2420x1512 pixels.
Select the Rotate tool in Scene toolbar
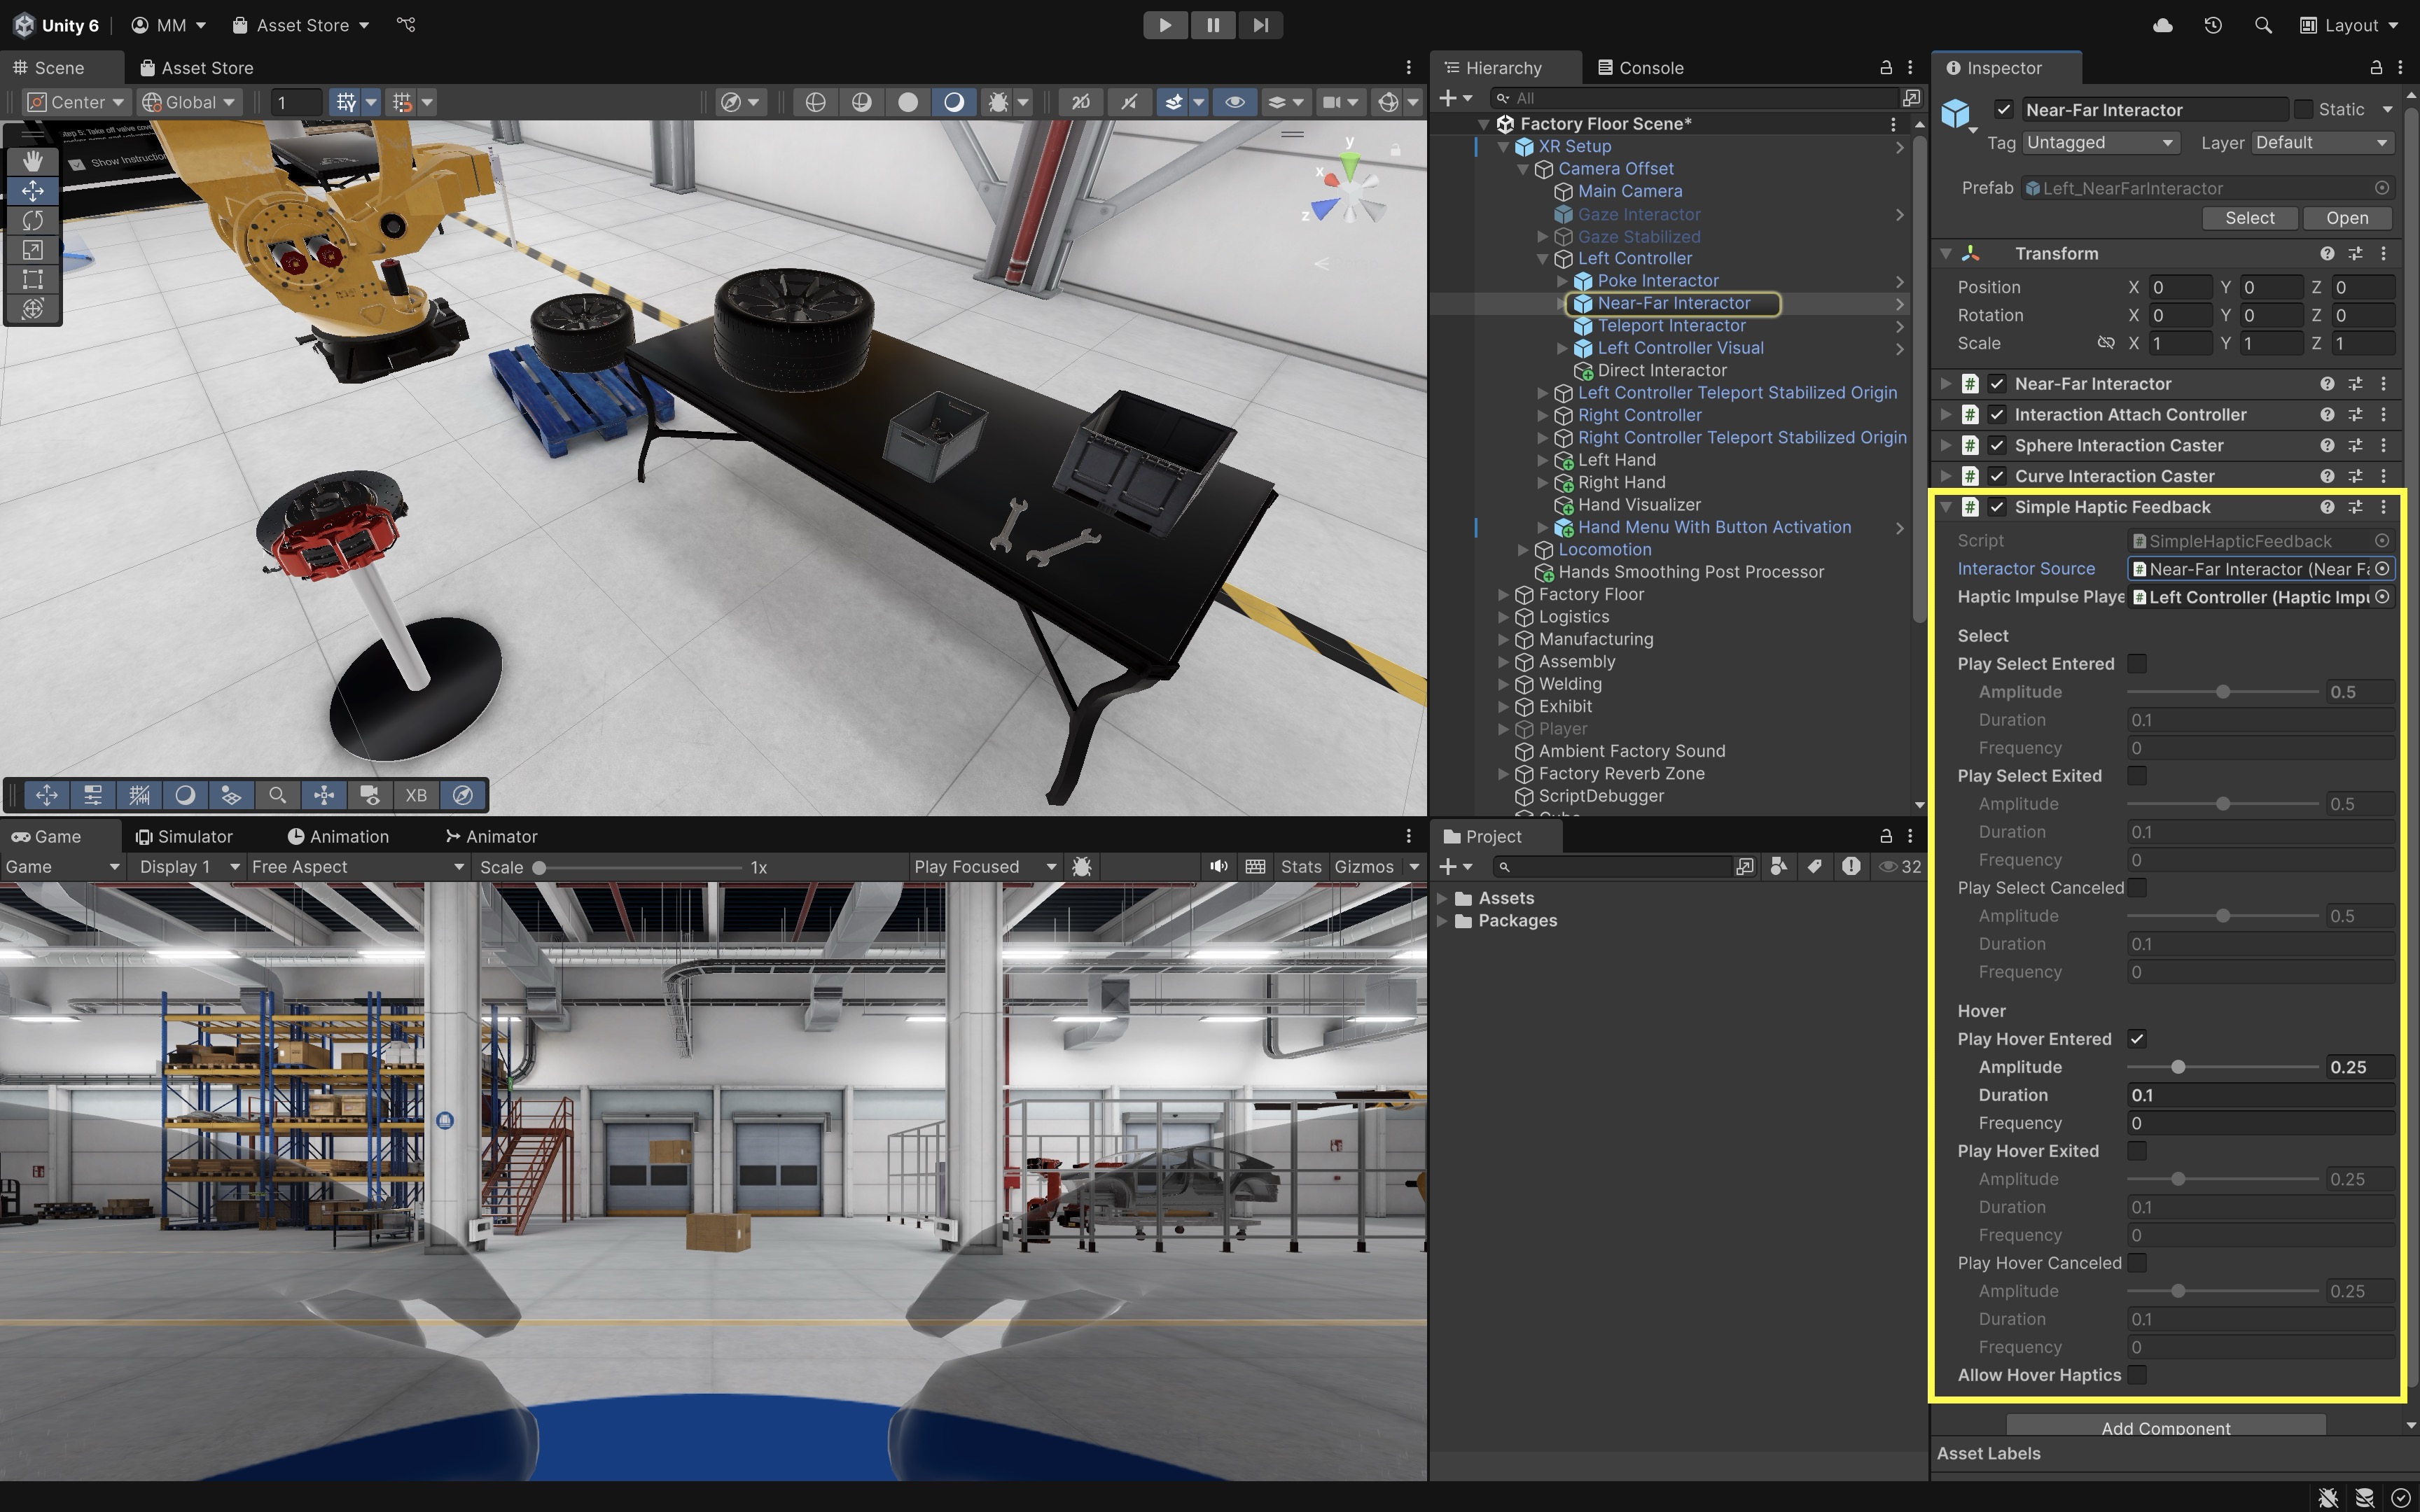click(x=32, y=220)
